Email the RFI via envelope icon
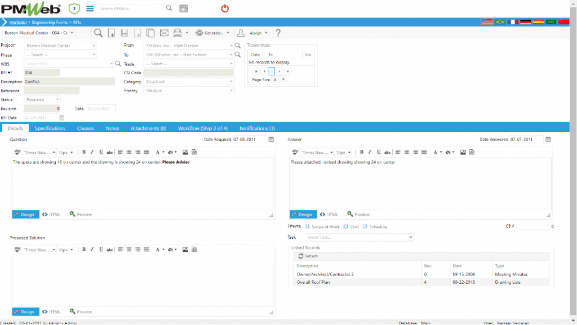Image resolution: width=577 pixels, height=325 pixels. (164, 33)
